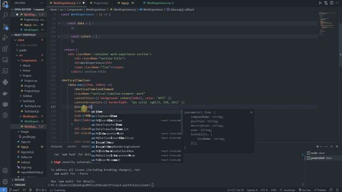The height and width of the screenshot is (192, 342).
Task: Click the Run play icon in editor title bar
Action: (320, 3)
